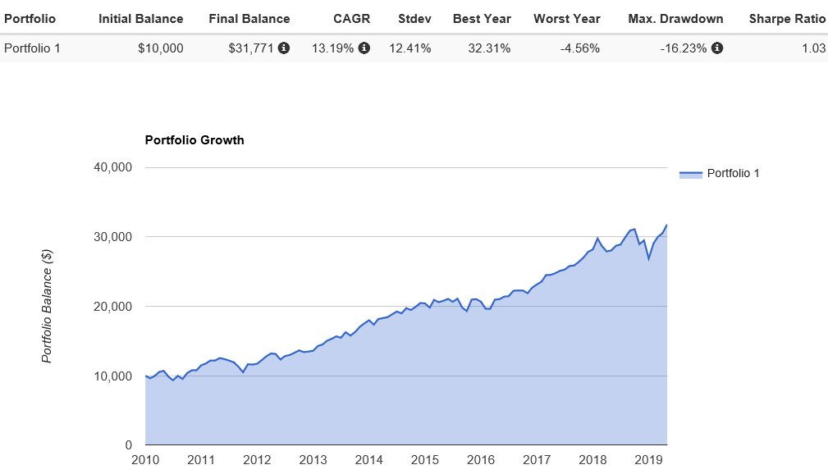The image size is (828, 474).
Task: Click the Best Year column header
Action: pos(483,18)
